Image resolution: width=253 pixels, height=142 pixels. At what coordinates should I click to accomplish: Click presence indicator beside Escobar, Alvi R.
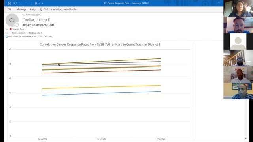tap(28, 33)
